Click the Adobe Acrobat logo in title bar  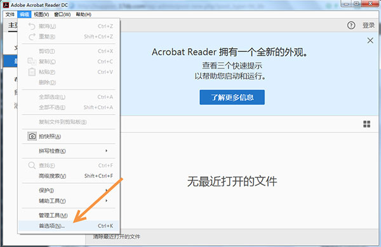point(6,5)
